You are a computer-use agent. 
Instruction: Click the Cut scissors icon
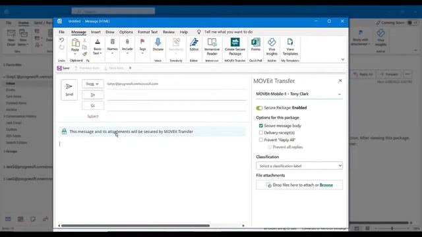(84, 40)
